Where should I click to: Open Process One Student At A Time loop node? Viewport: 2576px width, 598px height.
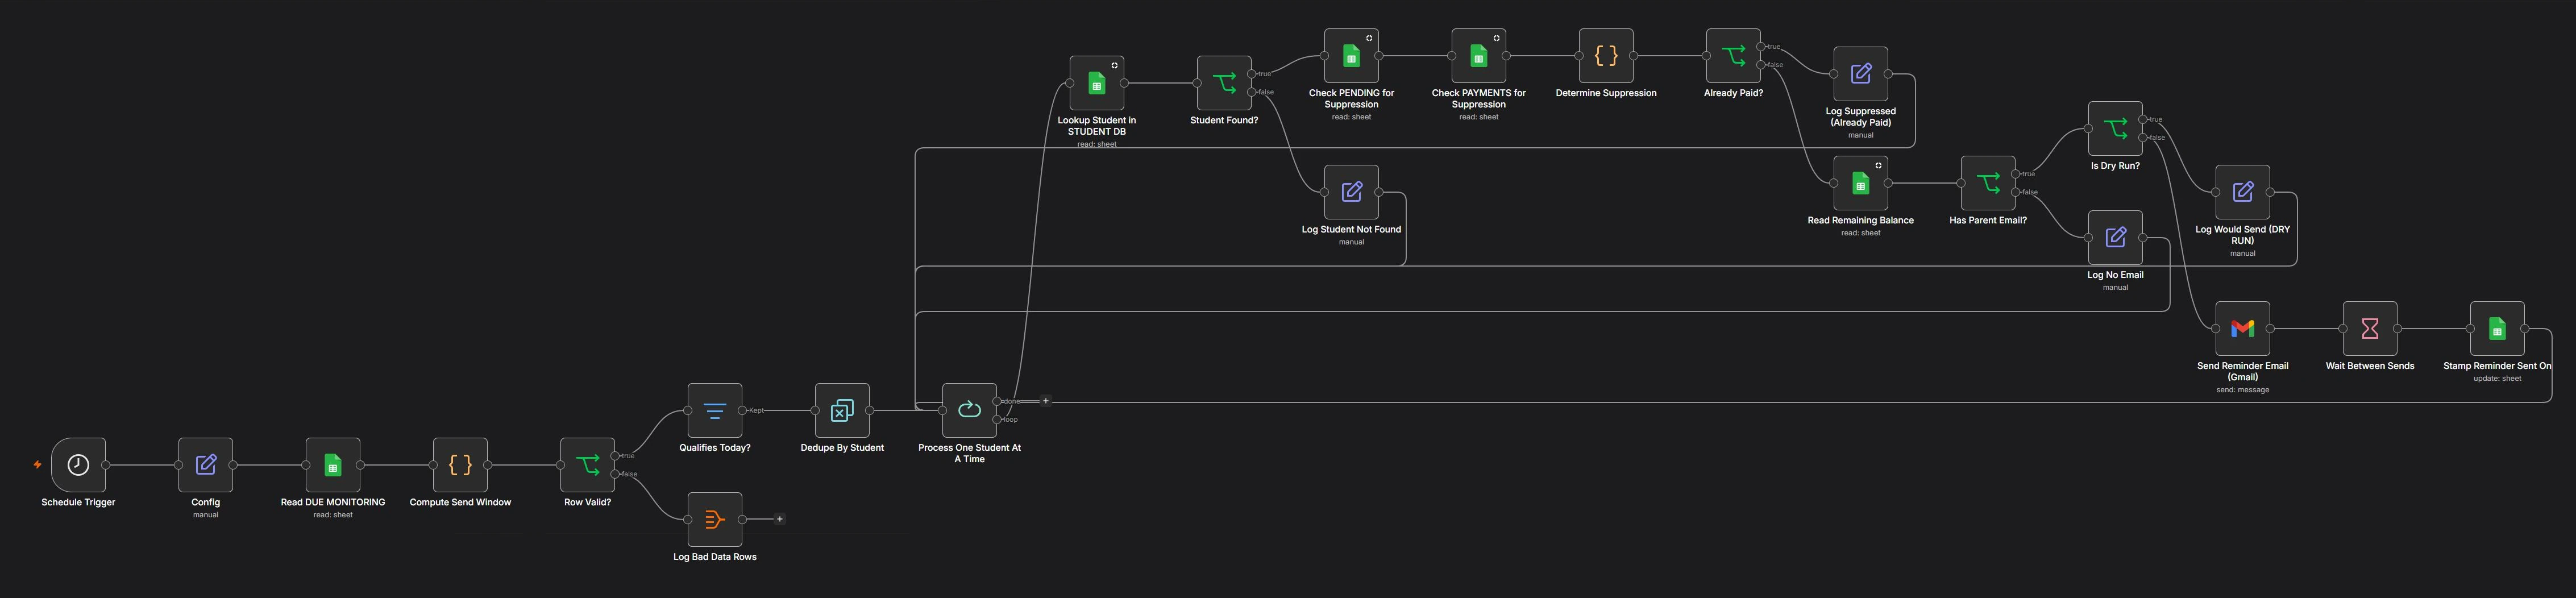(x=970, y=410)
